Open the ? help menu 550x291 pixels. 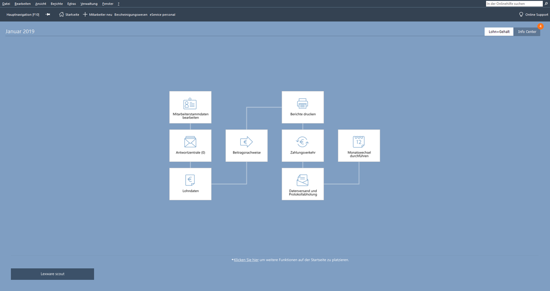pyautogui.click(x=119, y=4)
